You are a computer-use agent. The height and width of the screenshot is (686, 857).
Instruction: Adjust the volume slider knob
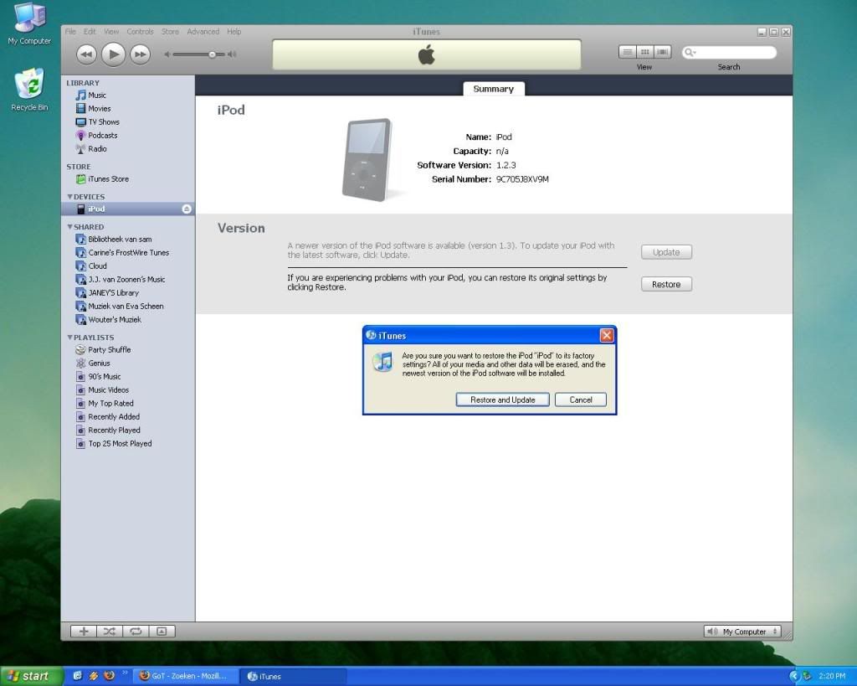(213, 54)
